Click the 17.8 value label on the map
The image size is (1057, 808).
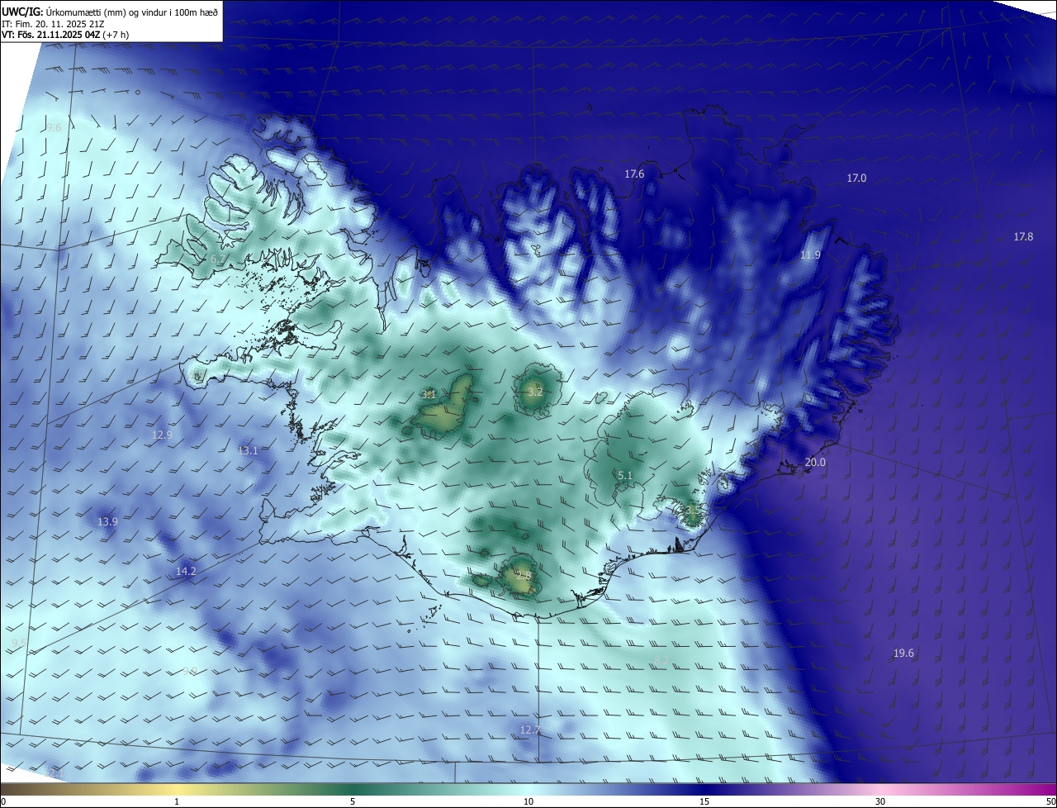pyautogui.click(x=1023, y=236)
